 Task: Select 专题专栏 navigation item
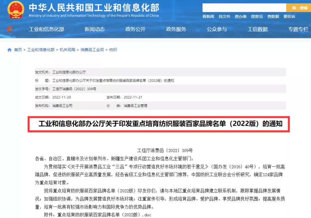(x=298, y=29)
